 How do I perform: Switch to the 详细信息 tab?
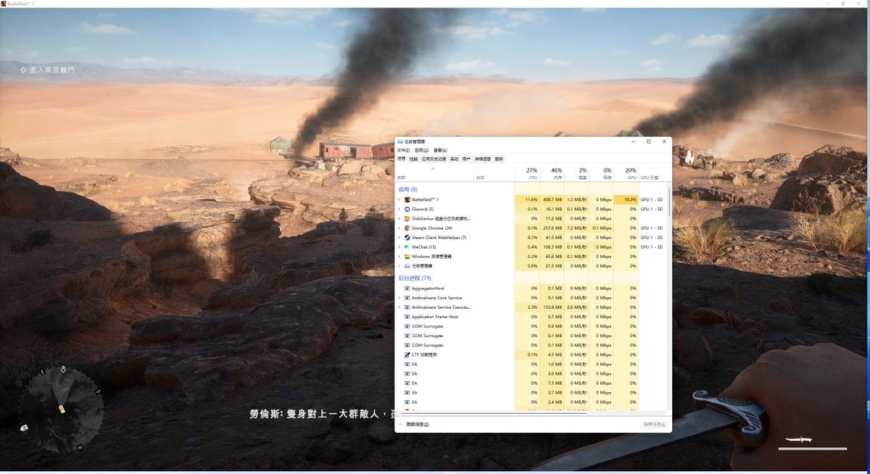(x=483, y=159)
